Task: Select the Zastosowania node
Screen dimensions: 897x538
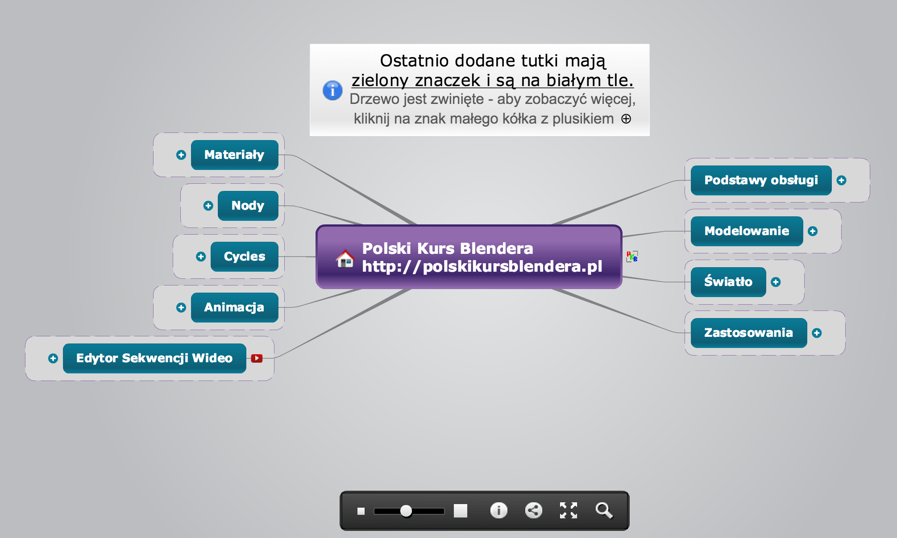Action: [749, 333]
